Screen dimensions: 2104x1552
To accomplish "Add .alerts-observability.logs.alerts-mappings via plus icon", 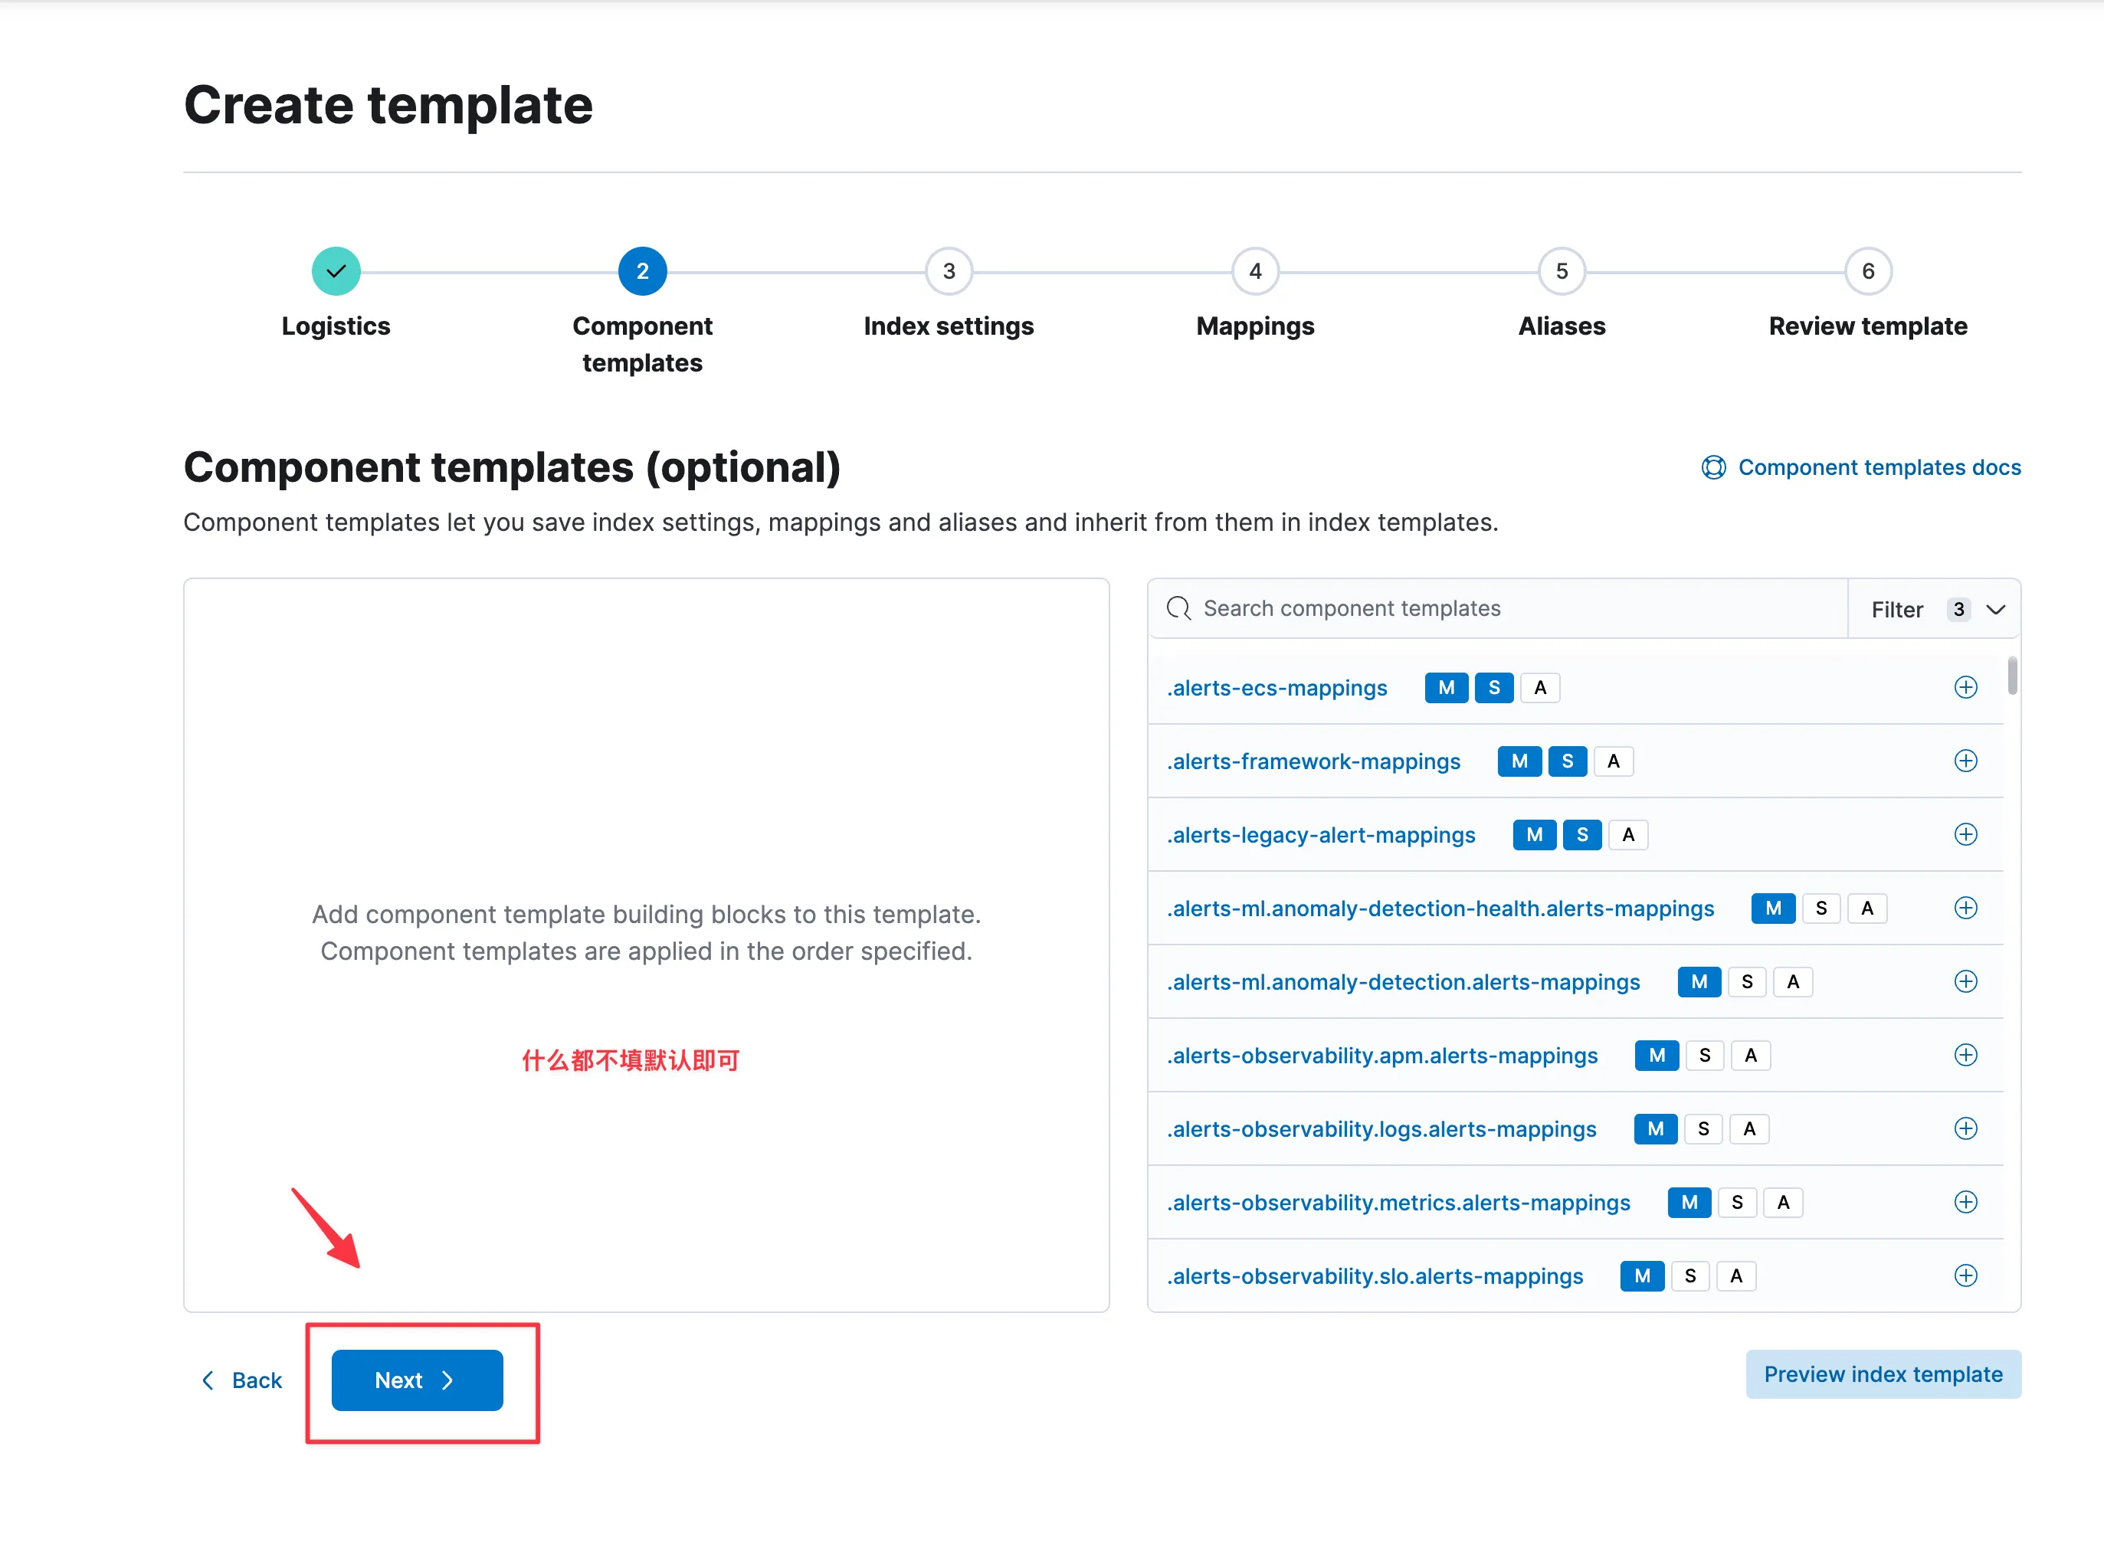I will 1965,1128.
